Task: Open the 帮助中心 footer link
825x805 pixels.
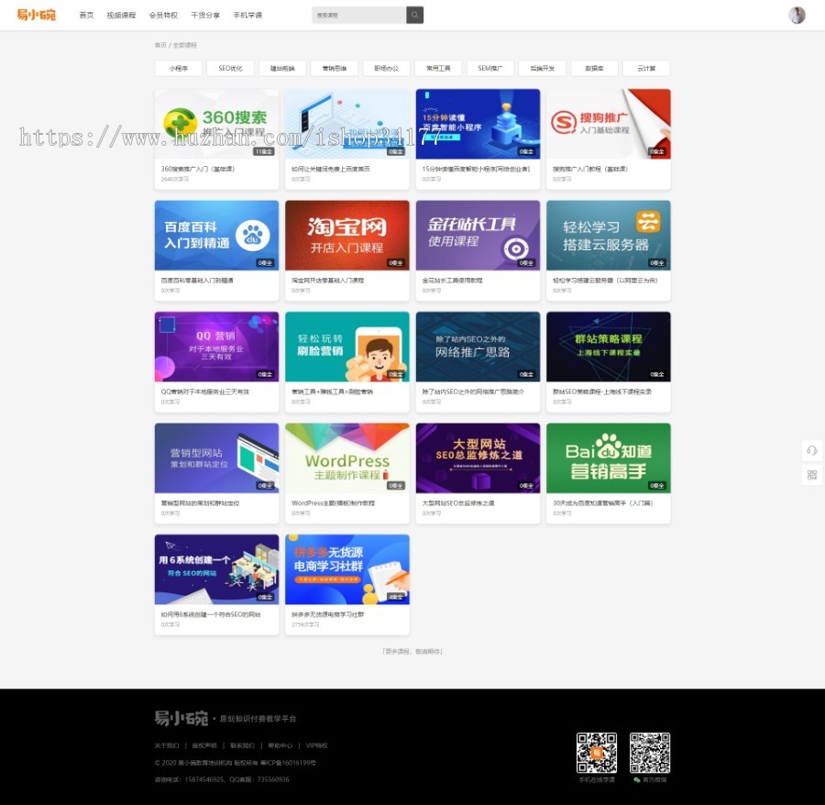Action: point(281,745)
